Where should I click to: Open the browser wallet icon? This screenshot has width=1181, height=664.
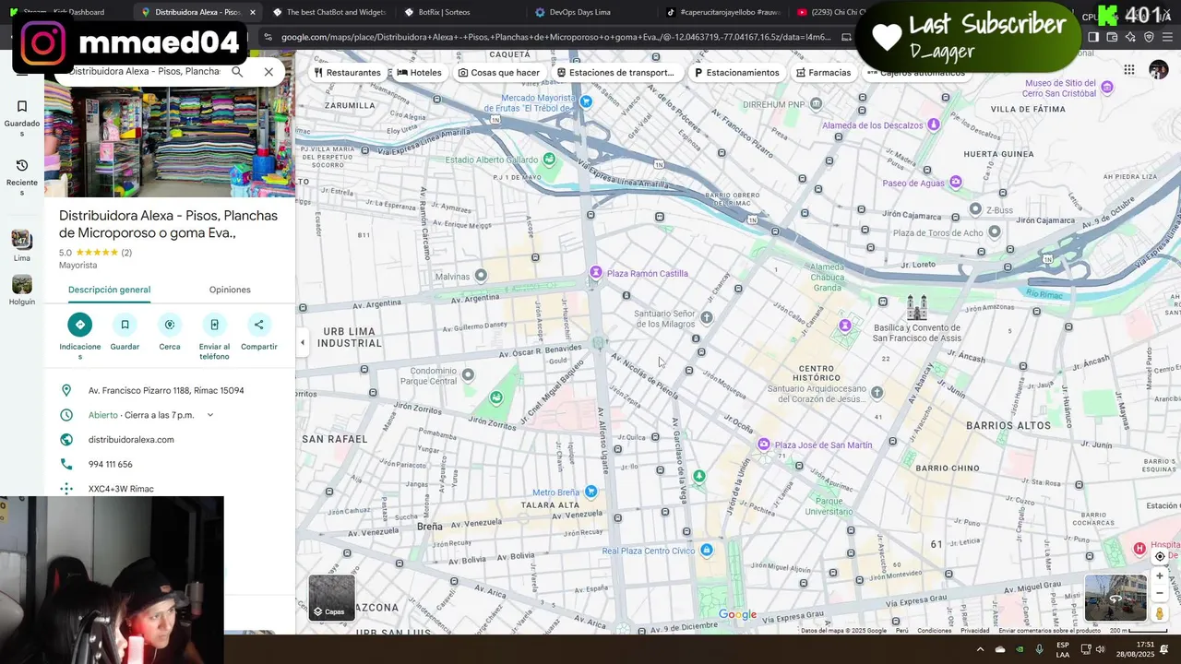click(1112, 37)
